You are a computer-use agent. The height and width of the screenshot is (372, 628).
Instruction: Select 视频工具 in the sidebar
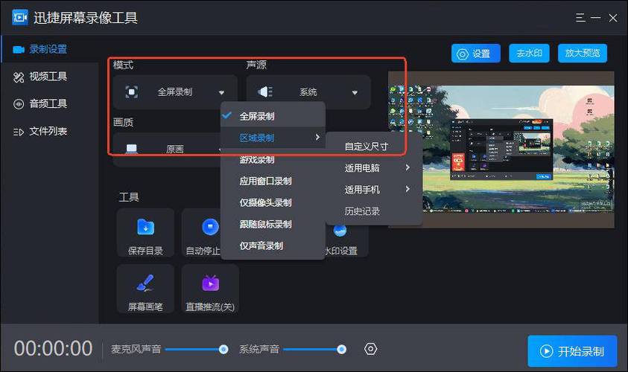click(x=48, y=77)
